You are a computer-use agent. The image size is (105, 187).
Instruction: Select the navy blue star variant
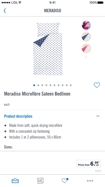[x=86, y=37]
